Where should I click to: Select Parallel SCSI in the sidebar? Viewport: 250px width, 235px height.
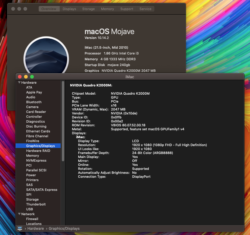[x=36, y=170]
